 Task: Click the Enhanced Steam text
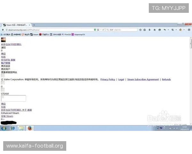10,113
